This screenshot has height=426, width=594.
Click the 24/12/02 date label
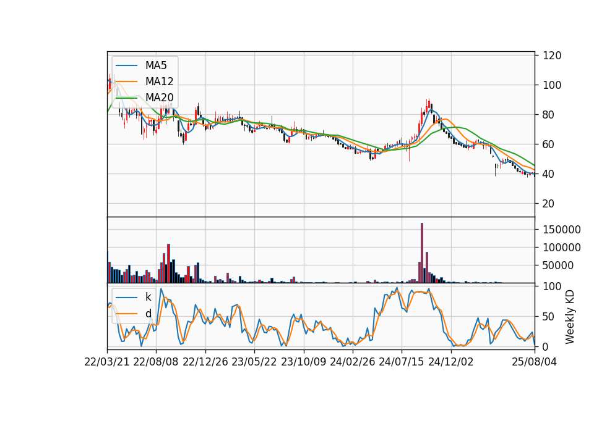pyautogui.click(x=451, y=362)
